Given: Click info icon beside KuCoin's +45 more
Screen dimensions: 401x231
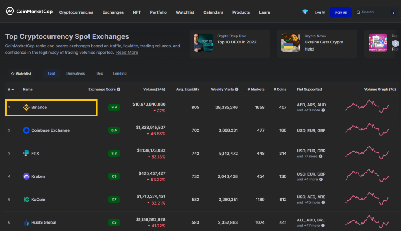Looking at the screenshot, I should click(x=323, y=202).
